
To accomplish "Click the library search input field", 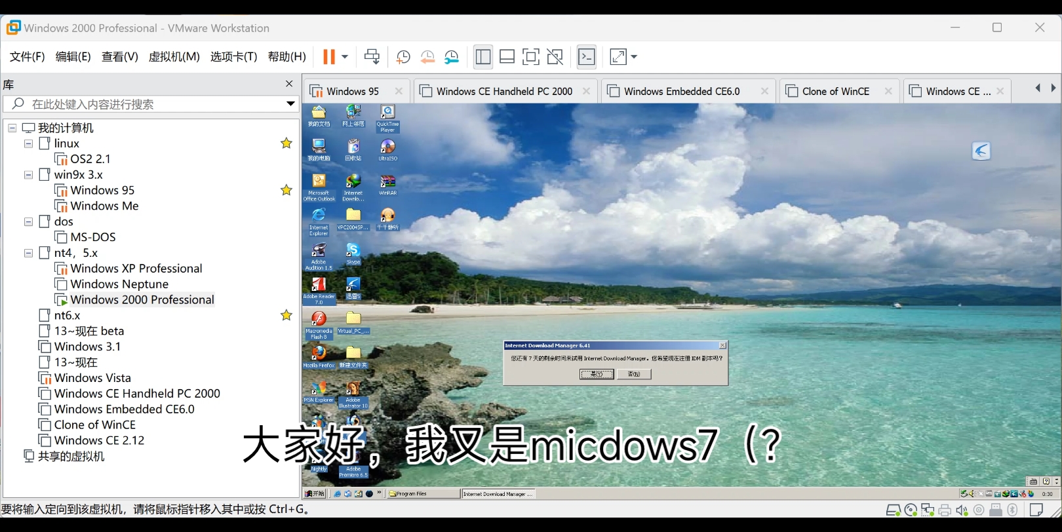I will 151,104.
